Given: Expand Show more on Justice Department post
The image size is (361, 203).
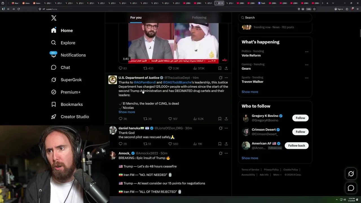Looking at the screenshot, I should point(127,112).
